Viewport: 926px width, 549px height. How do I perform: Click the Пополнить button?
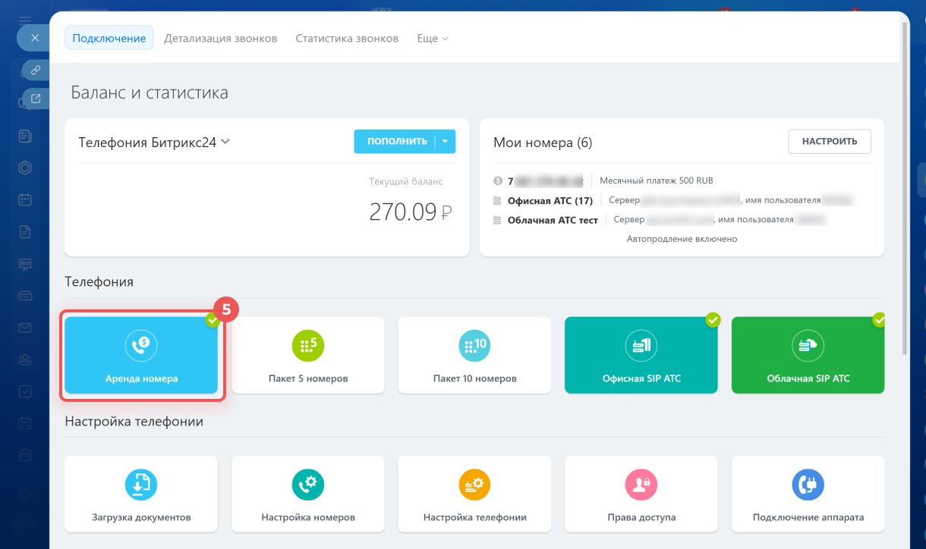395,142
